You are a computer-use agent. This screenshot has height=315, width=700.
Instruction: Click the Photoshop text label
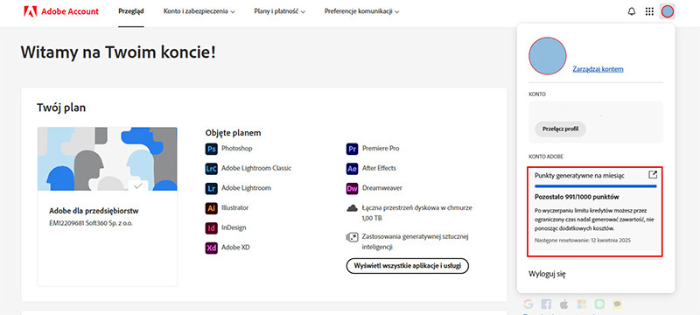point(237,149)
